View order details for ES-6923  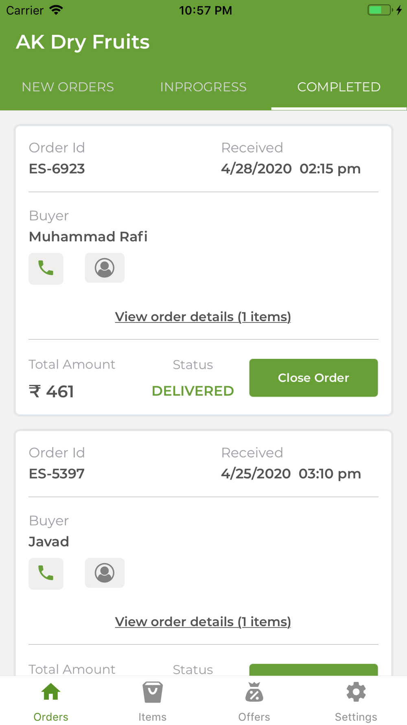click(x=203, y=317)
